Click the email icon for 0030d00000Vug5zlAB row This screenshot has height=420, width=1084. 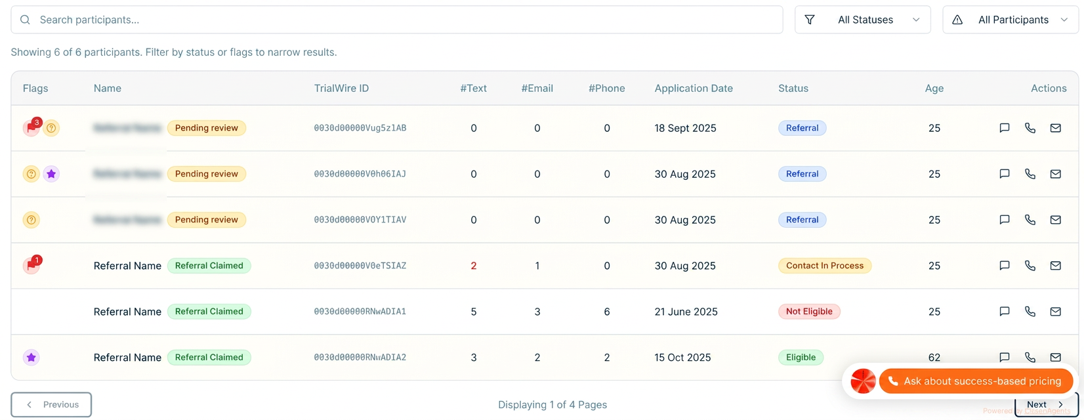click(x=1055, y=128)
